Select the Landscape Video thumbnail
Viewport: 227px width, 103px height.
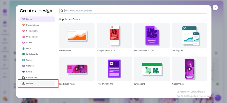coord(77,69)
